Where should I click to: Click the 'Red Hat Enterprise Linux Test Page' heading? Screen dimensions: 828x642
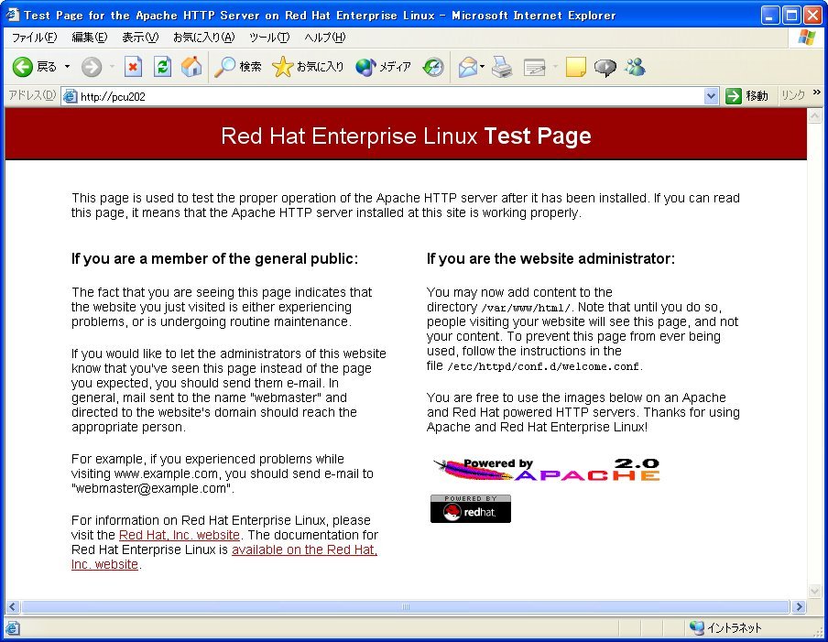point(406,136)
